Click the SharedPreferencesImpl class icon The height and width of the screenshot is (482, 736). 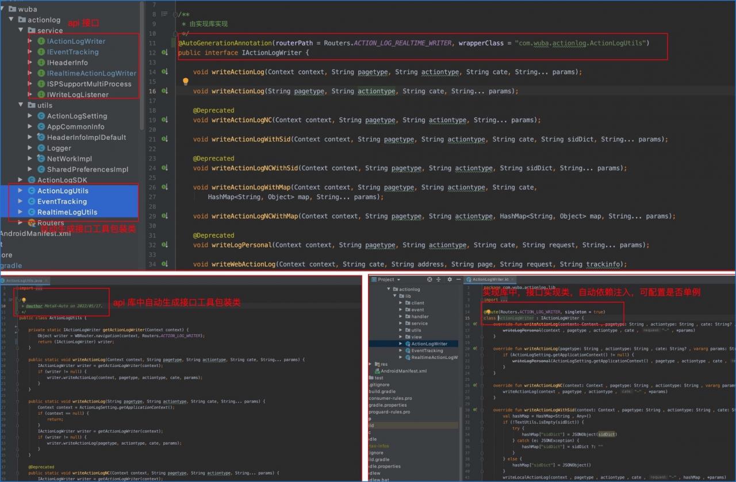click(x=41, y=169)
